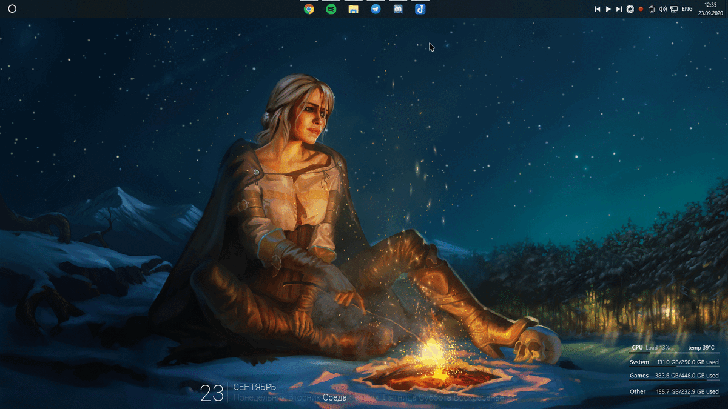Open the recycle bin tray icon
The image size is (728, 409).
pos(652,9)
